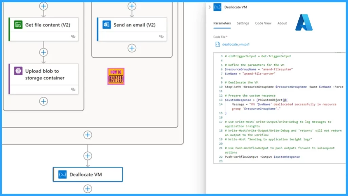Screen dimensions: 348x196
Task: Click connection link icon on Get file content
Action: tap(73, 36)
